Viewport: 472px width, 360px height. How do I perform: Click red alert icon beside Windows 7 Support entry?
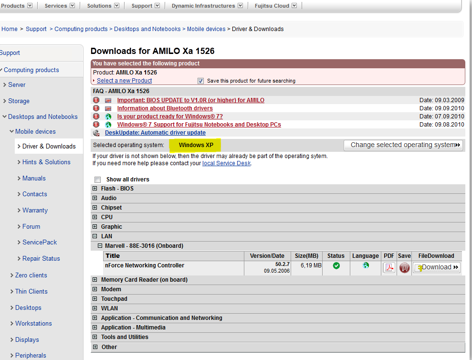[96, 125]
